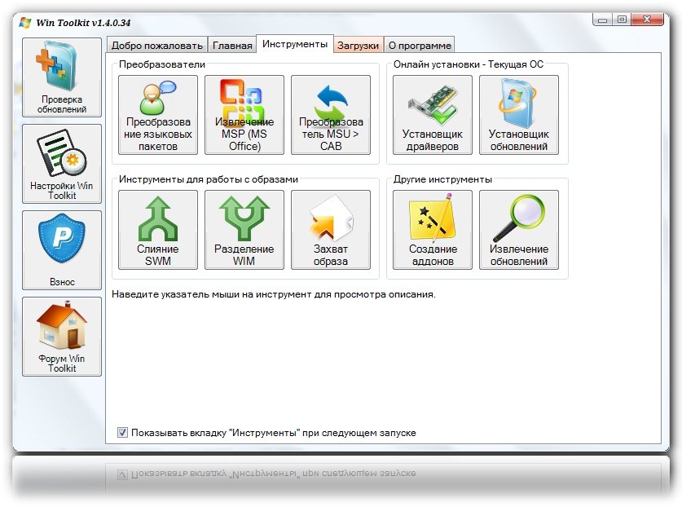Open the updates installer tool
The image size is (682, 507).
[x=519, y=115]
